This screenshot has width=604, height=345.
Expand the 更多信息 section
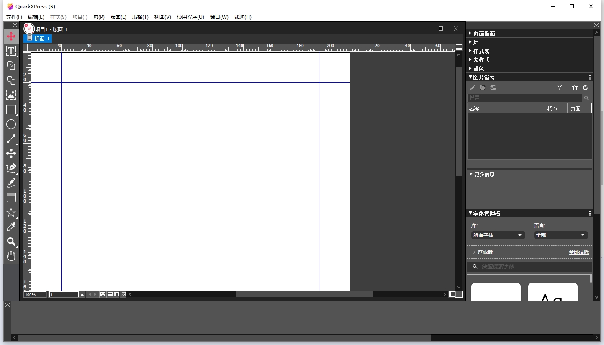click(x=471, y=174)
